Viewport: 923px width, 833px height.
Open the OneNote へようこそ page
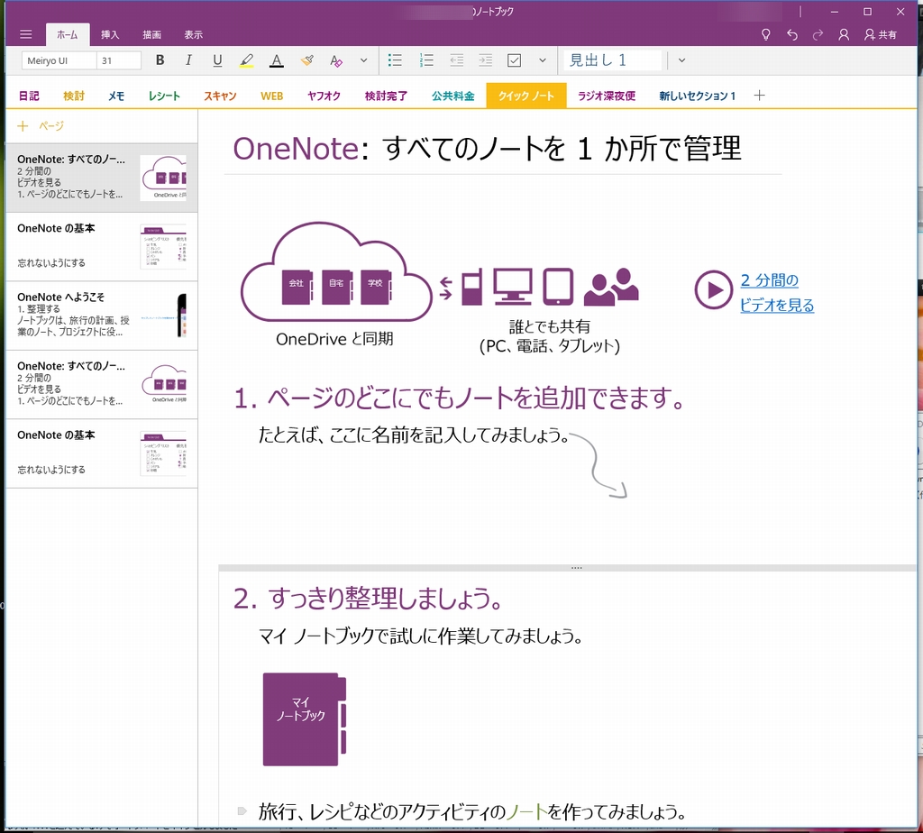pos(101,316)
